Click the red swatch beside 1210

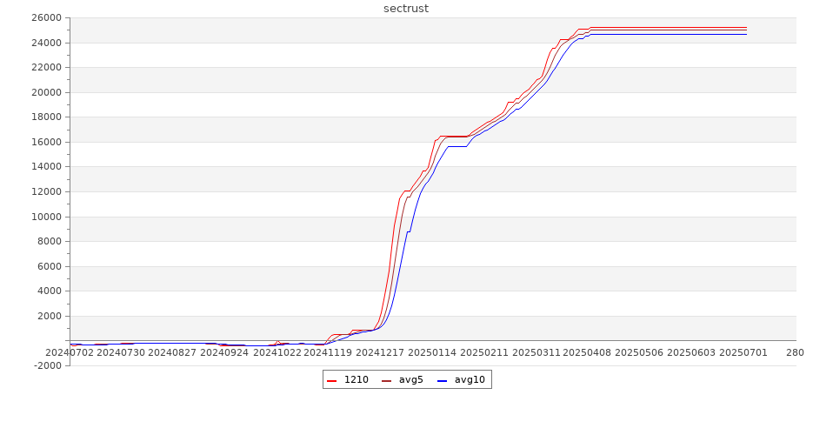tap(332, 380)
